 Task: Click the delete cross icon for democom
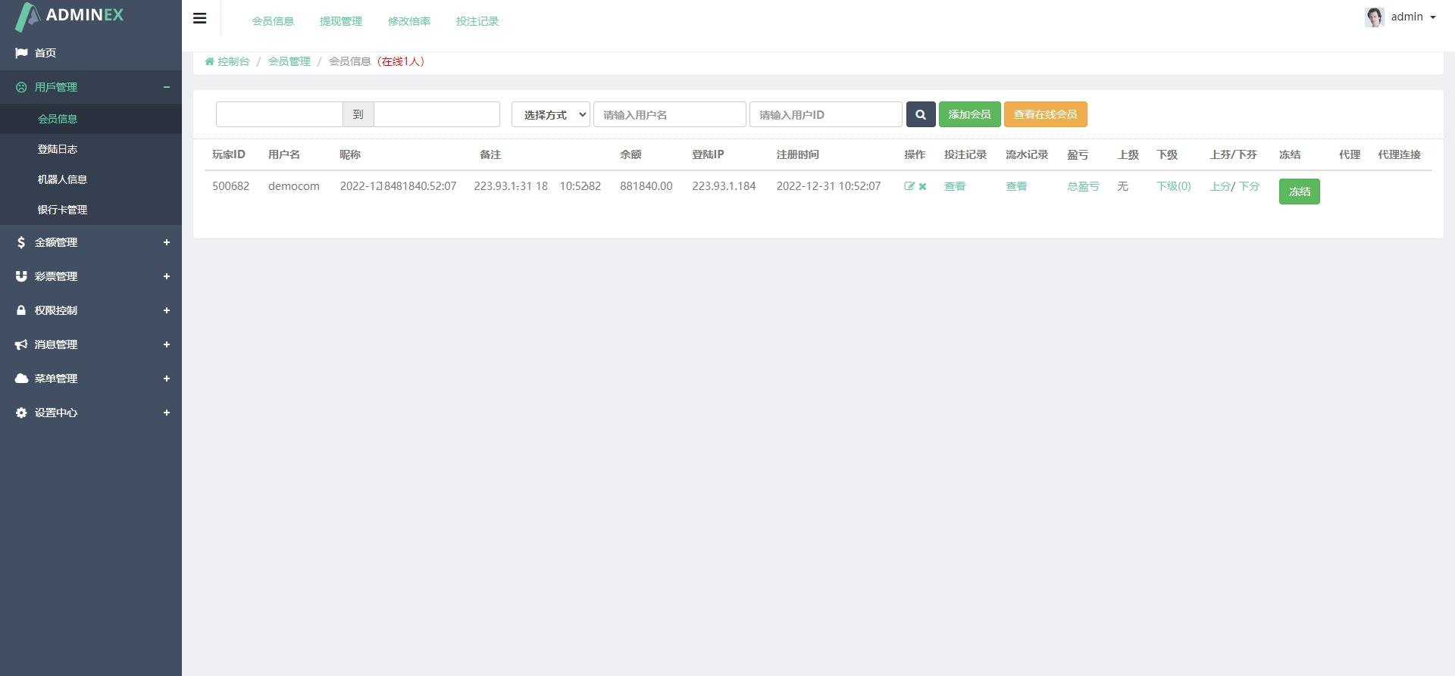tap(922, 186)
